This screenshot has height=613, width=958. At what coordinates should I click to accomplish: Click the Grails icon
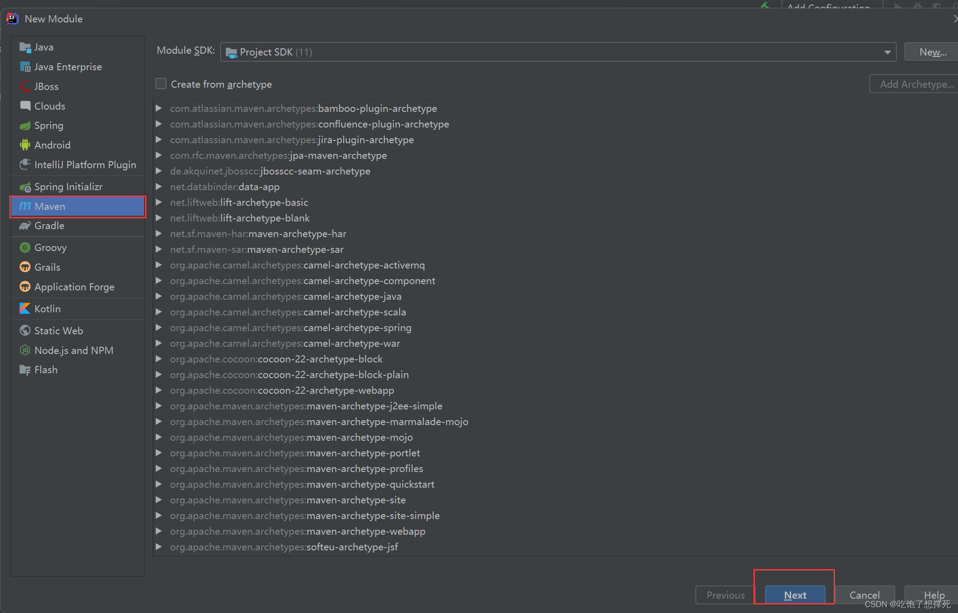(x=25, y=267)
